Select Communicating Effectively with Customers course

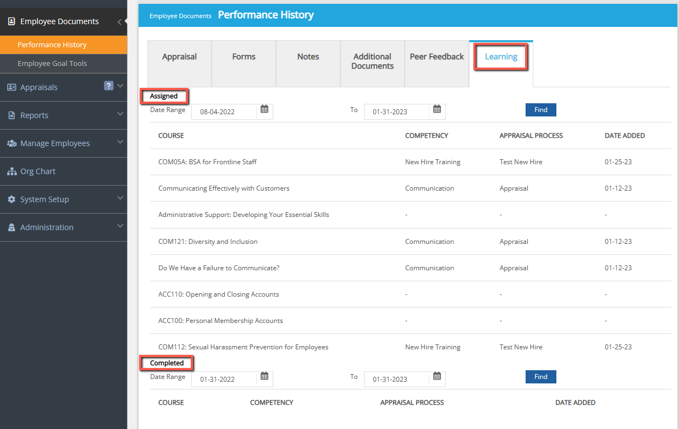point(224,188)
